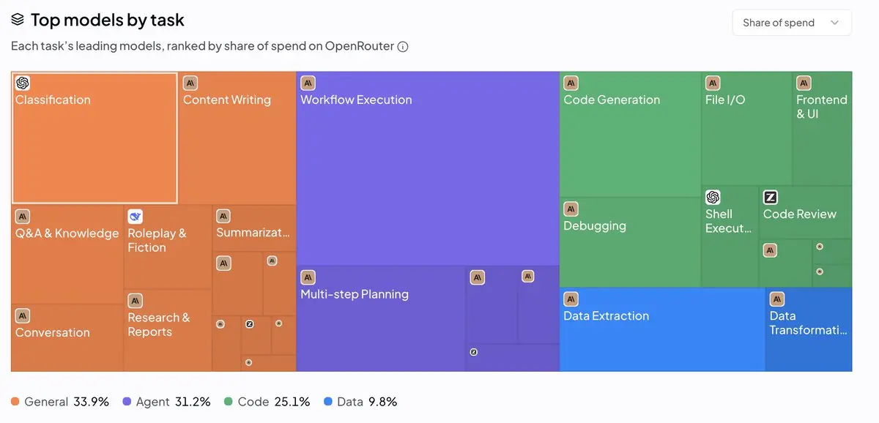The height and width of the screenshot is (423, 879).
Task: Click the OpenAI icon above Shell Execution
Action: pyautogui.click(x=713, y=198)
